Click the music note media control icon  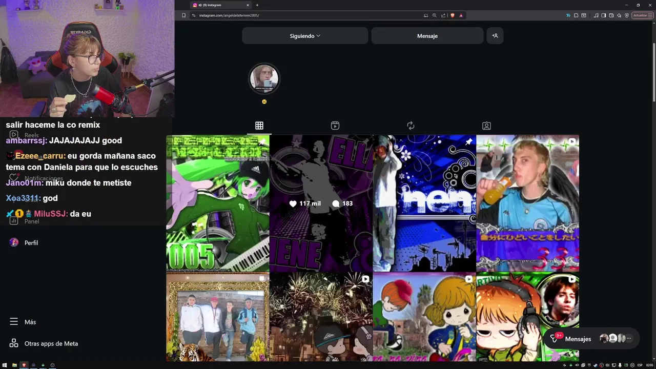[x=596, y=15]
